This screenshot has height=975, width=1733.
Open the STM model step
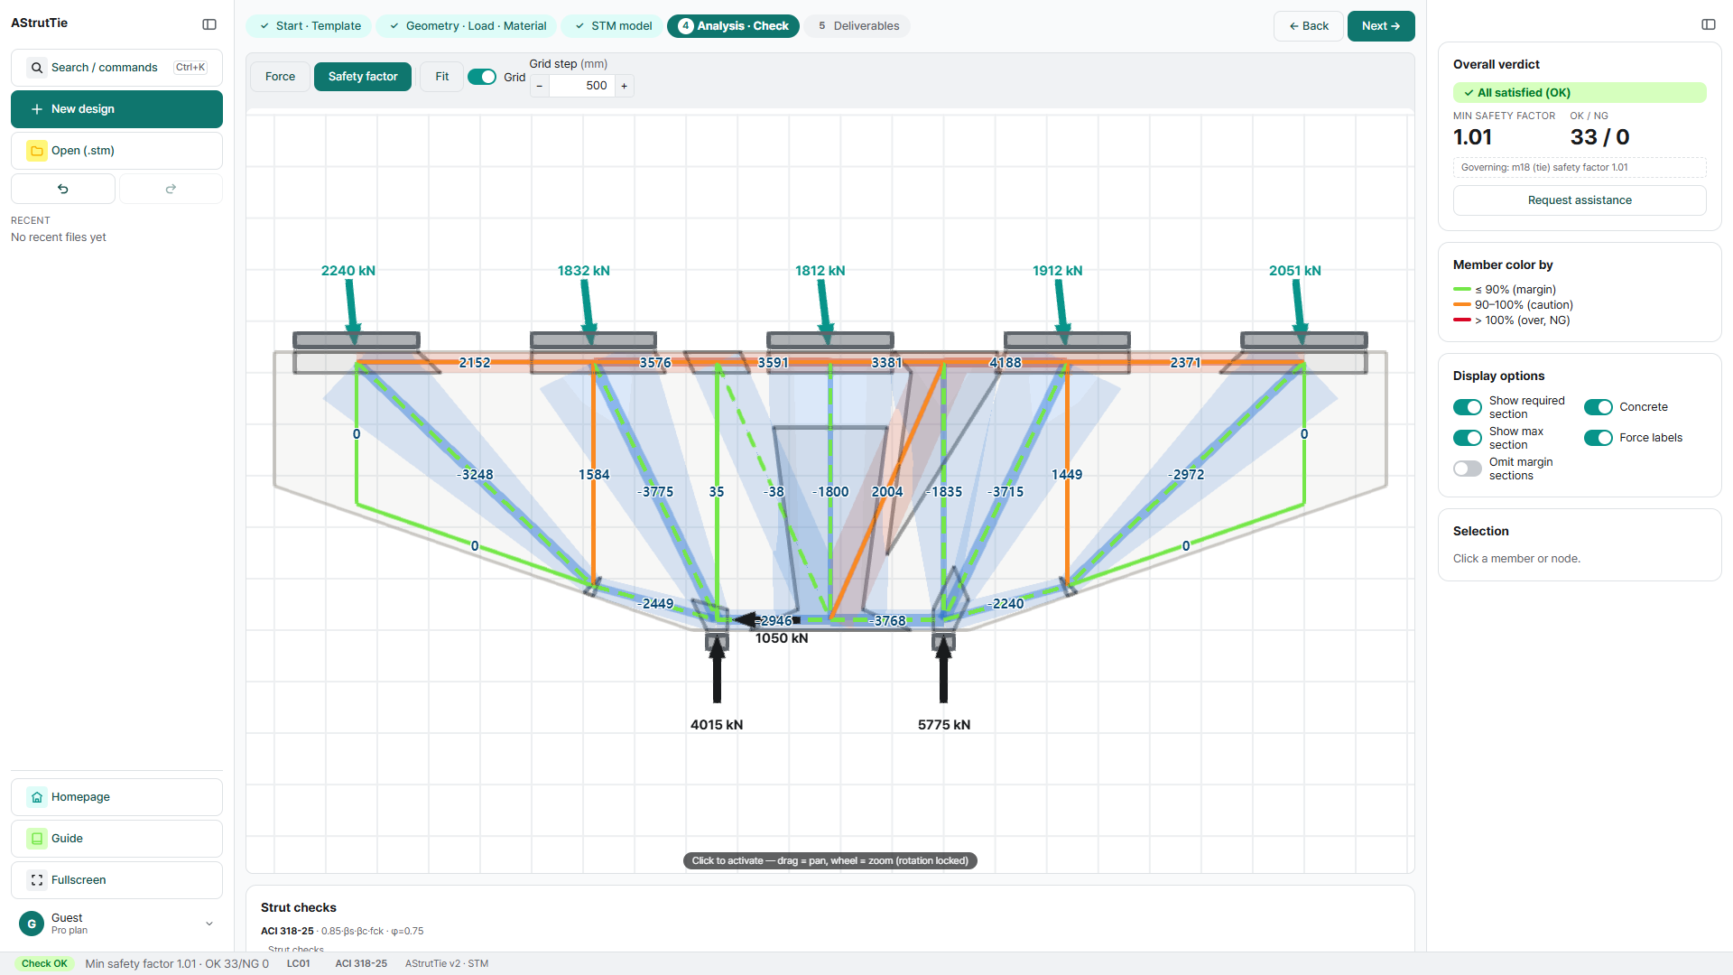coord(613,26)
